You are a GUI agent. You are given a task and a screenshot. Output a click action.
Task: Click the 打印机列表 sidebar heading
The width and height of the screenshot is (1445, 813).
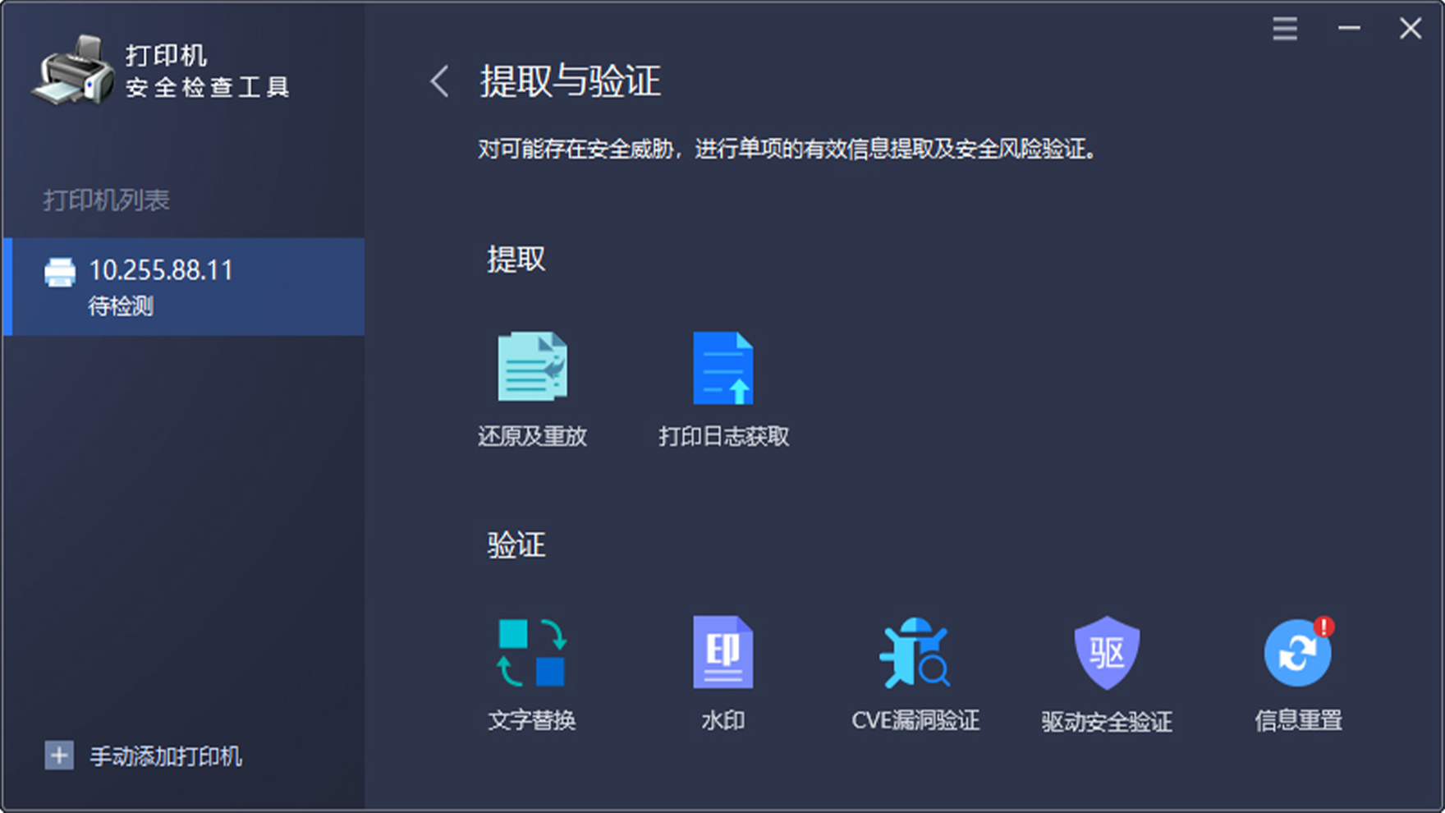[106, 200]
